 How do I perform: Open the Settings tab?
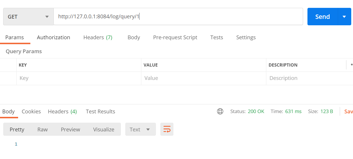[x=246, y=37]
